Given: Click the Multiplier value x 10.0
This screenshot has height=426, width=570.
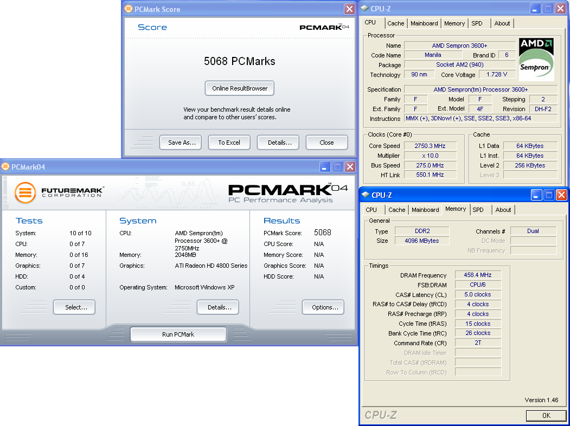Looking at the screenshot, I should 430,156.
